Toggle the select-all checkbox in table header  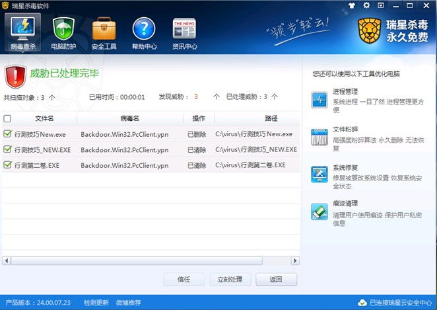7,118
